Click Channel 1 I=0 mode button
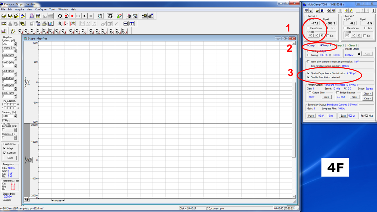The image size is (377, 212). (316, 35)
